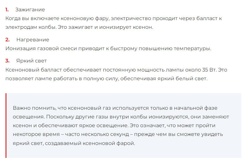Image resolution: width=242 pixels, height=166 pixels.
Task: Click the word "температуры" in step two
Action: tap(193, 49)
